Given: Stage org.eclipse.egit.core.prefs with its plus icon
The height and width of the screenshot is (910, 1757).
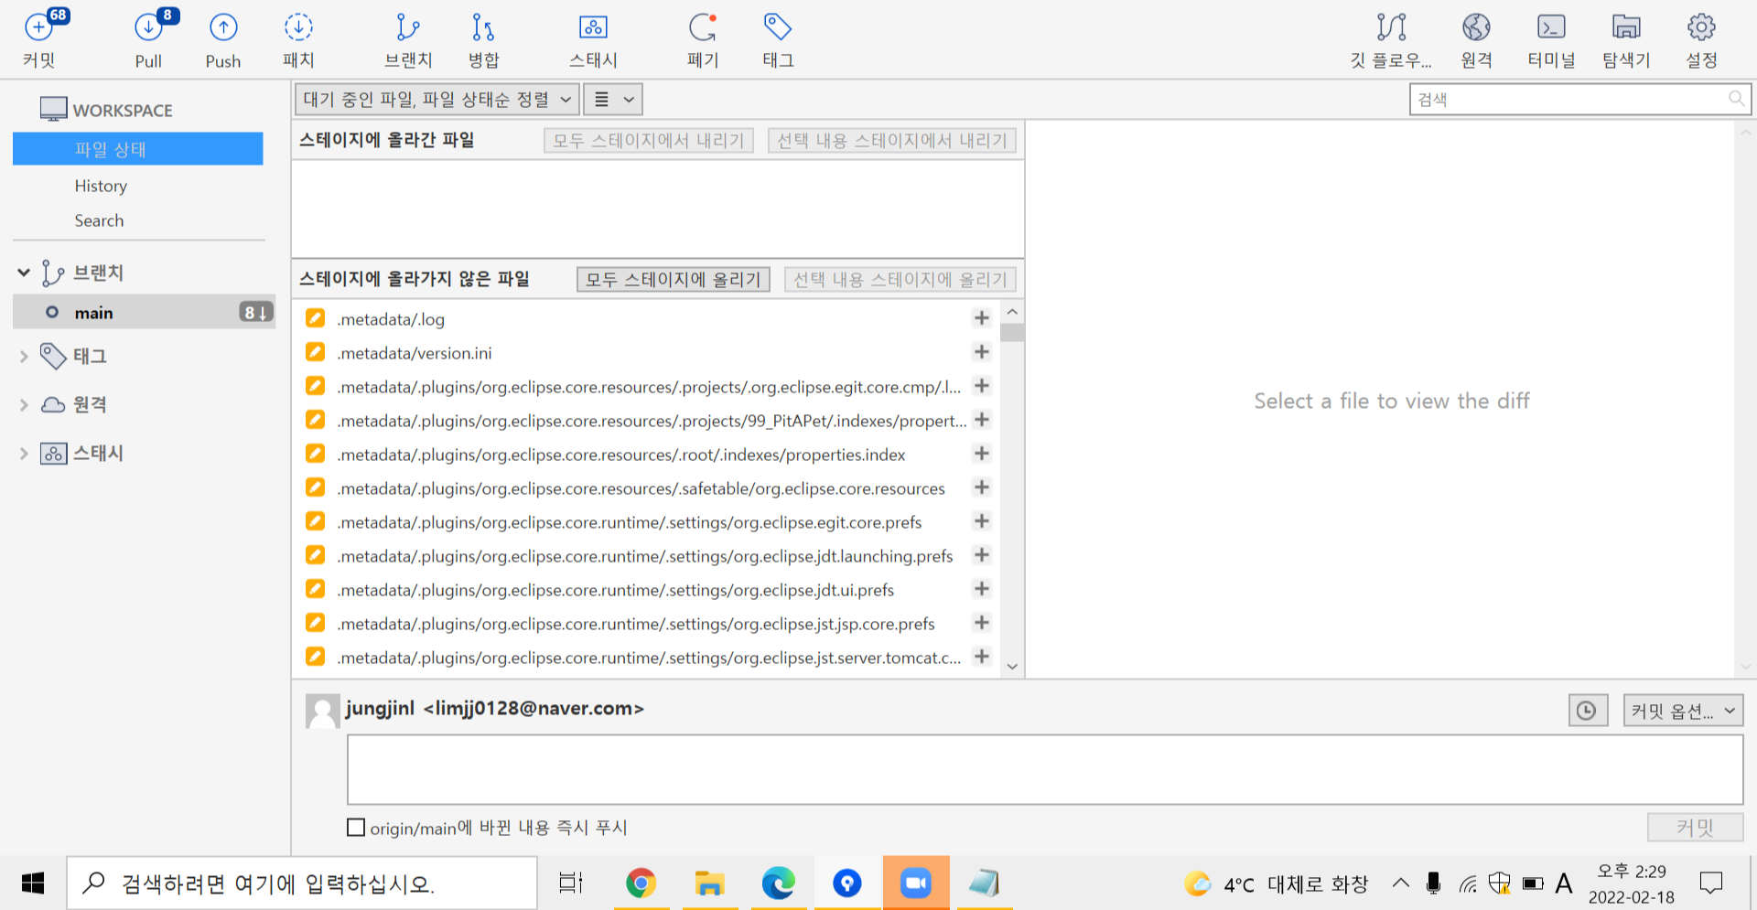Looking at the screenshot, I should [x=982, y=521].
